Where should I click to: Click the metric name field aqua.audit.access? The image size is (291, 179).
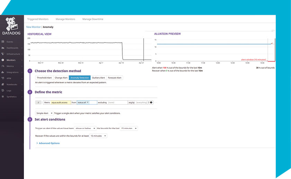pos(61,102)
